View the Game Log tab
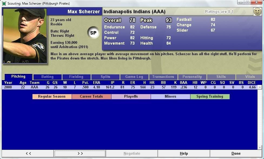 134,77
